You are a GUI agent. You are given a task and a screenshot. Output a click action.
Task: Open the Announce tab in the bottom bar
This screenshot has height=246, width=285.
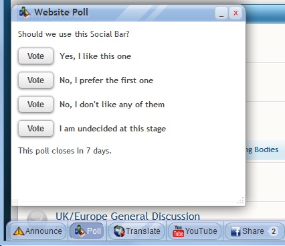(37, 231)
